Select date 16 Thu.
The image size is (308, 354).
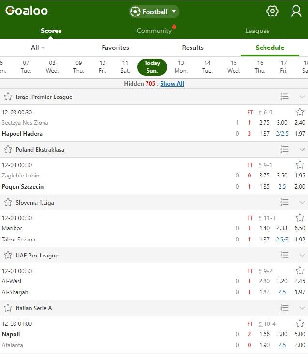coord(260,67)
